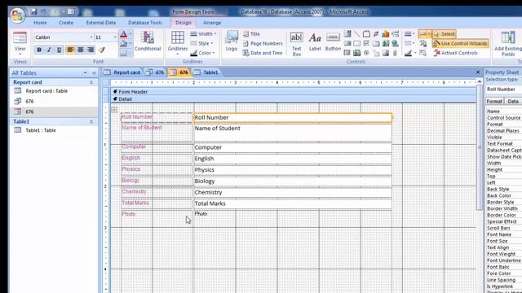522x293 pixels.
Task: Click the Total Marks text box field
Action: click(x=293, y=203)
